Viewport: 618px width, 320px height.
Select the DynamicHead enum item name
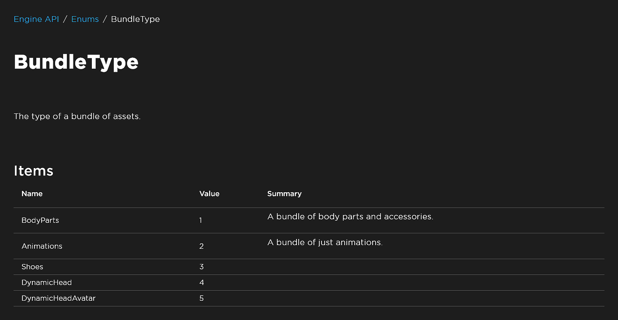(x=47, y=282)
